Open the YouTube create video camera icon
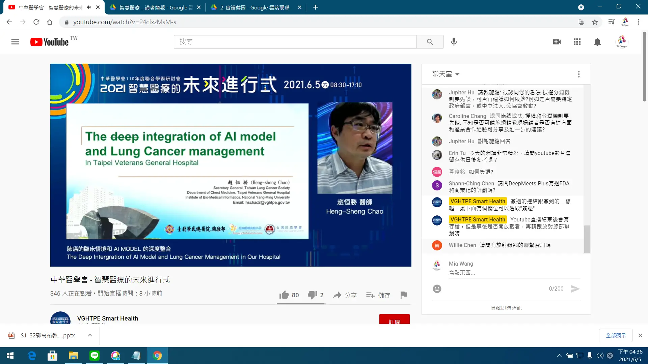 click(557, 42)
